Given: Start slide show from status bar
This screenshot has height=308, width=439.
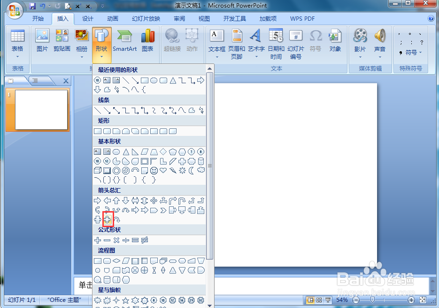Looking at the screenshot, I should (x=328, y=300).
